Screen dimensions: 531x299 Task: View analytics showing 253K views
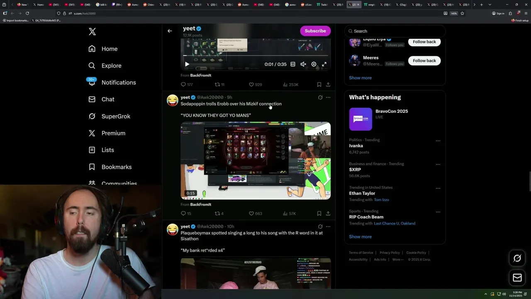(x=290, y=84)
